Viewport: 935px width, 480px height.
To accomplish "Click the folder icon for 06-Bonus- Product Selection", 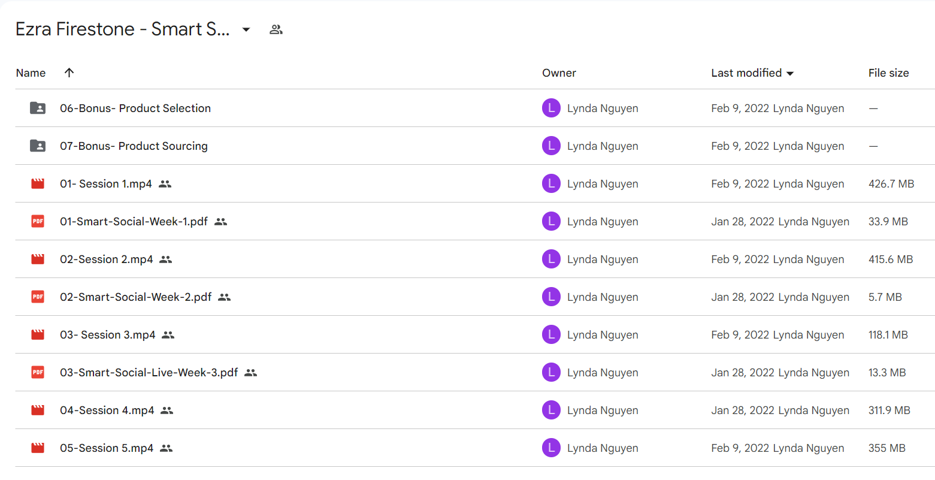I will click(x=38, y=108).
